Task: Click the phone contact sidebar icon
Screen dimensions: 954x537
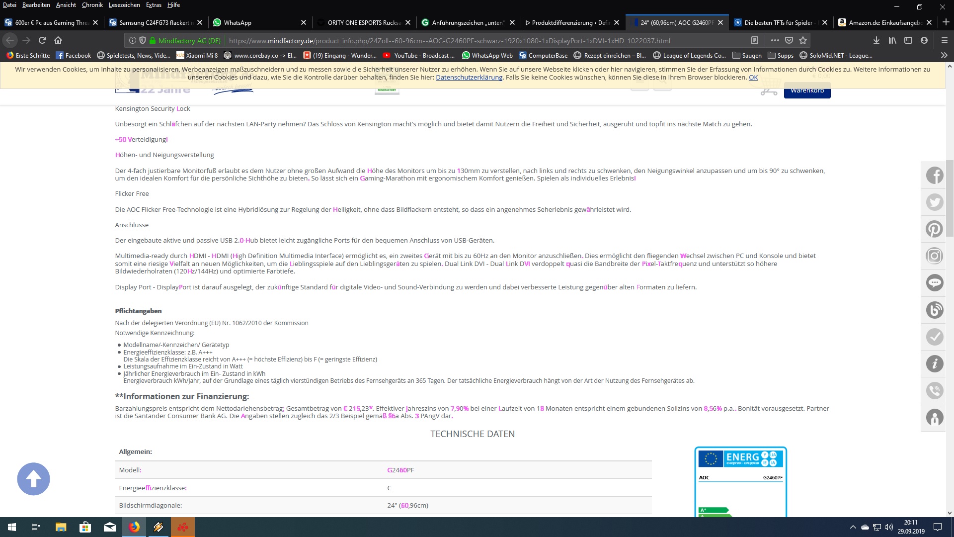Action: [934, 391]
